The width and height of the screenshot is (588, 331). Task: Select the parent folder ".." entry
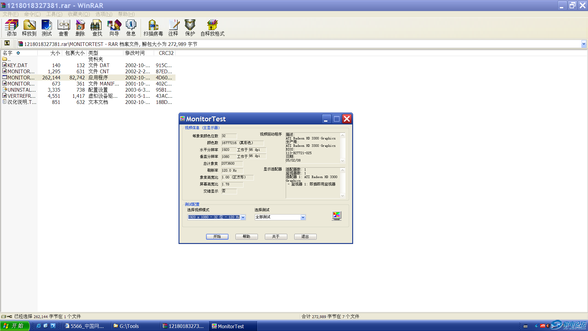(7, 59)
